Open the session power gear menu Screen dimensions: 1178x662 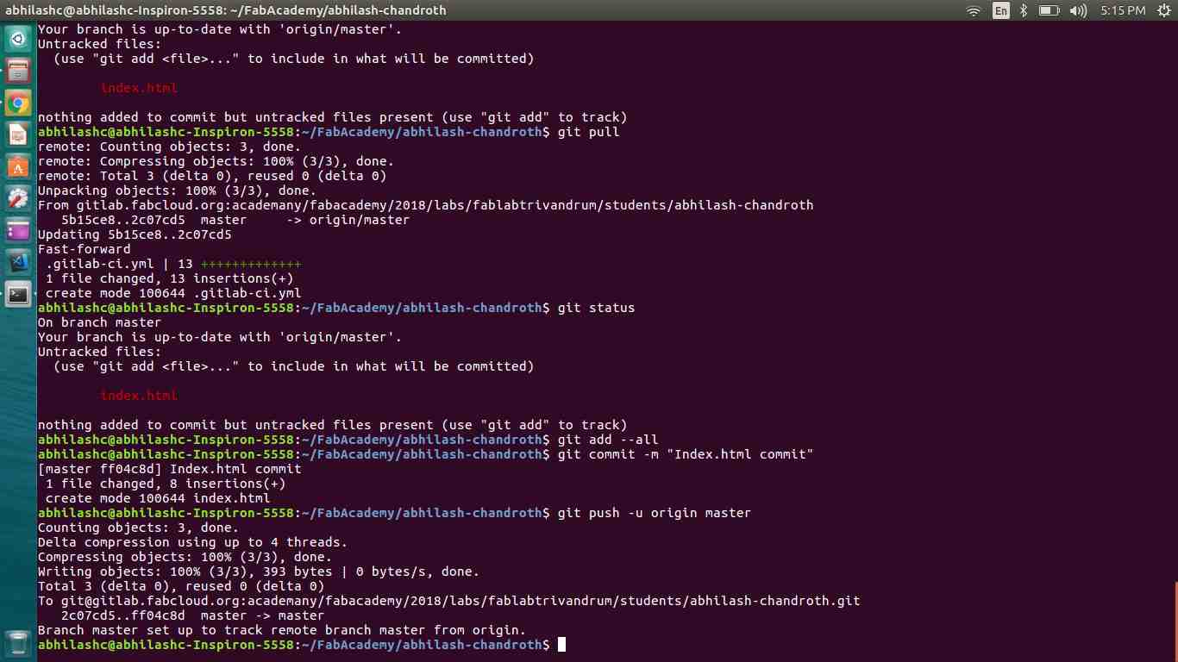[x=1162, y=10]
